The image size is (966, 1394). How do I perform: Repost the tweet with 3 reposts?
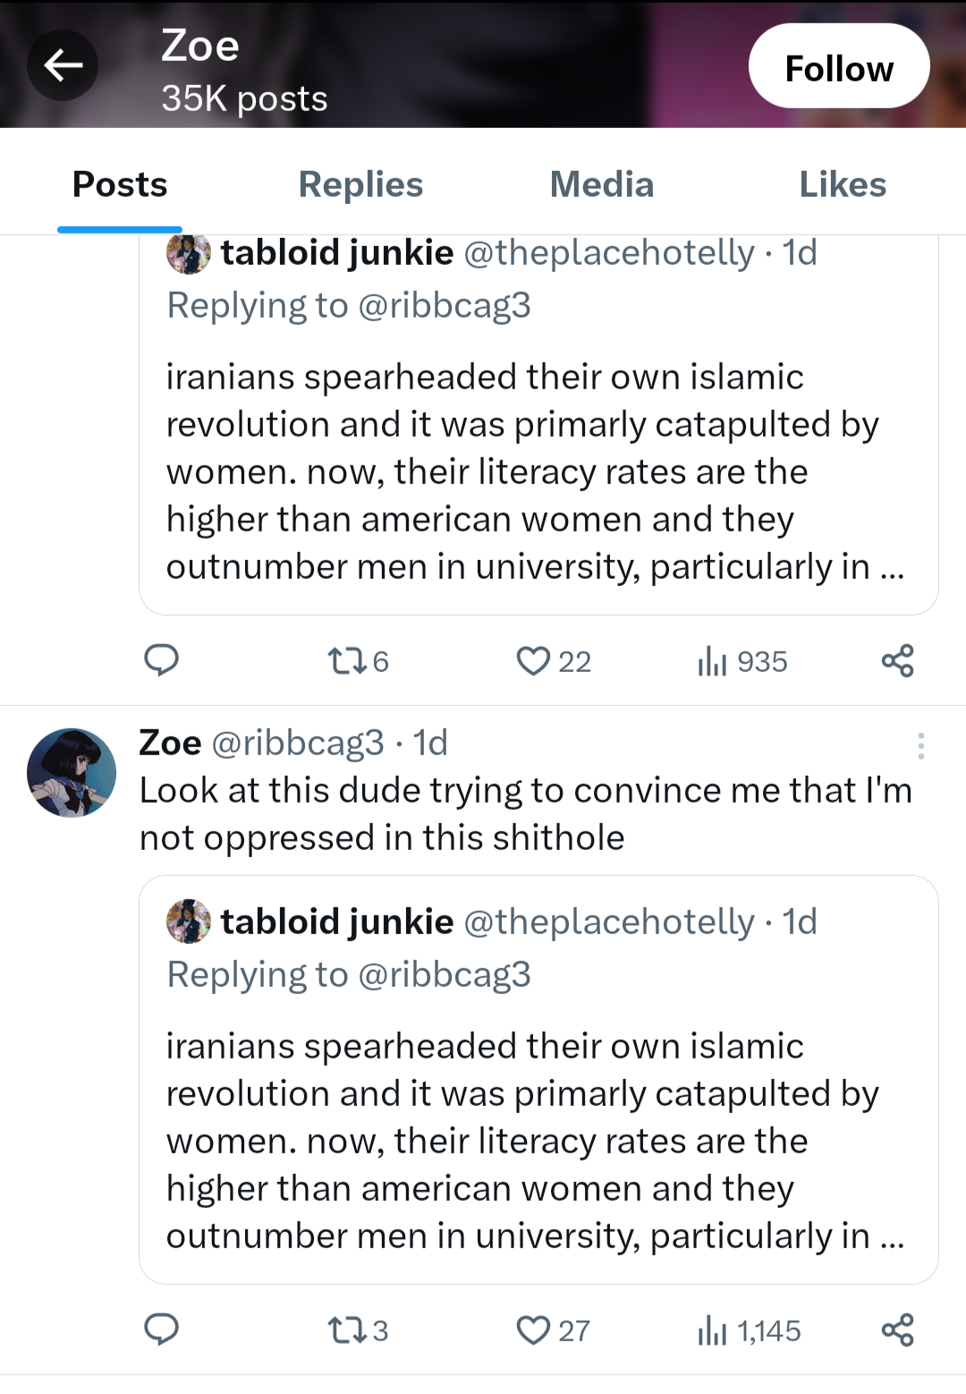coord(358,1330)
